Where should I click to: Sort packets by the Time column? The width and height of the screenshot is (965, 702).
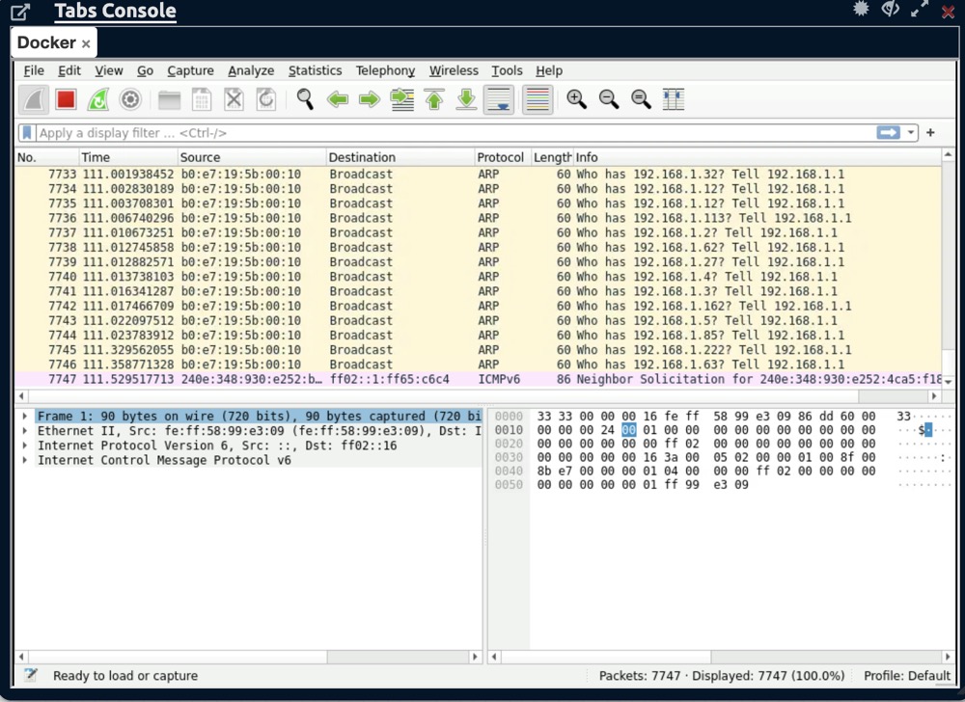[128, 157]
